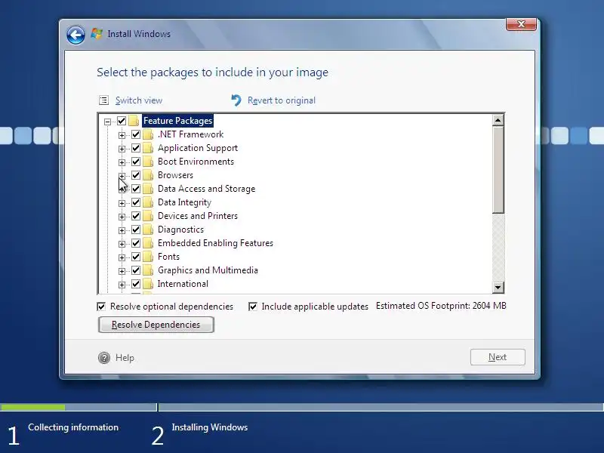Close the Install Windows dialog
This screenshot has height=453, width=604.
[x=521, y=24]
